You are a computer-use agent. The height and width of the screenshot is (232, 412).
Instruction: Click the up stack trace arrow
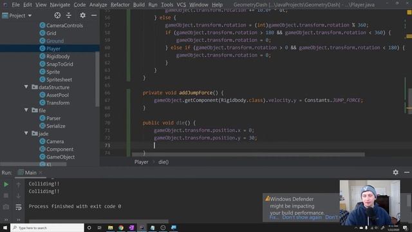click(19, 185)
